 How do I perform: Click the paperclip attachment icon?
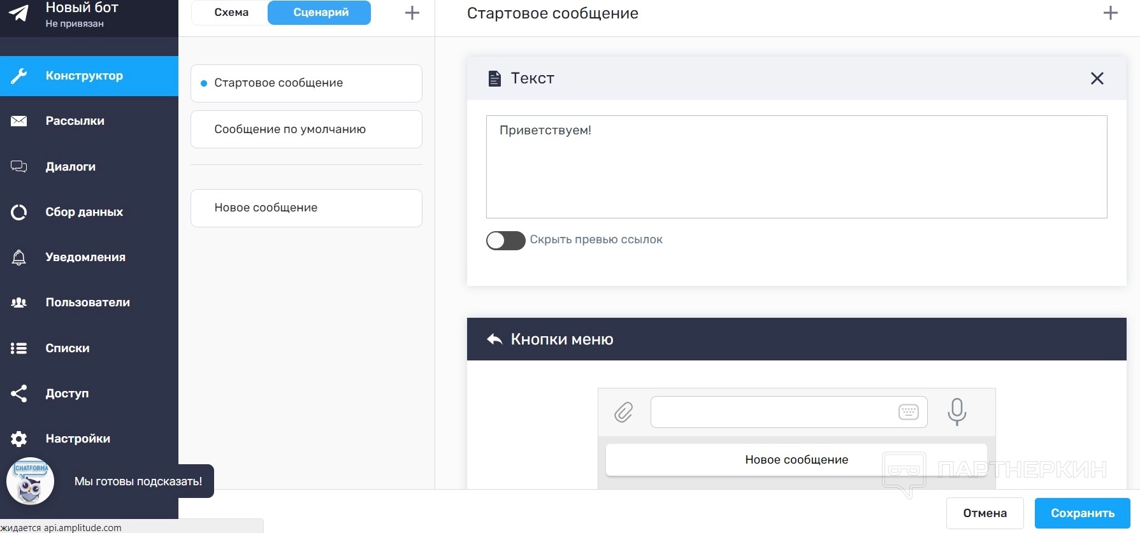pyautogui.click(x=623, y=413)
